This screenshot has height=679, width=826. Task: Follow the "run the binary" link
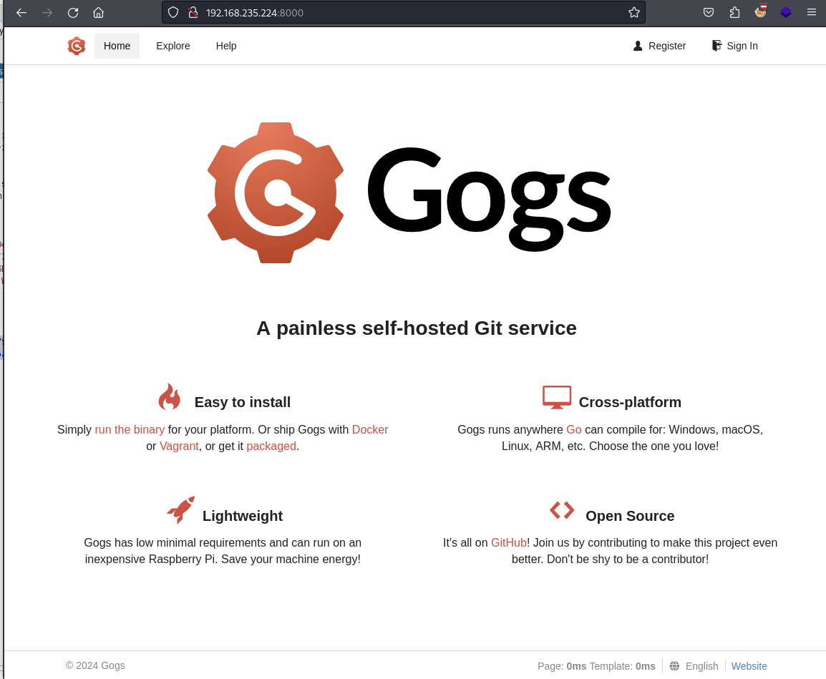[x=130, y=429]
